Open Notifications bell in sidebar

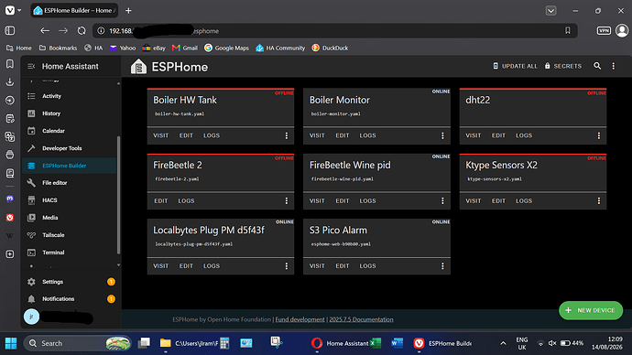coord(31,299)
